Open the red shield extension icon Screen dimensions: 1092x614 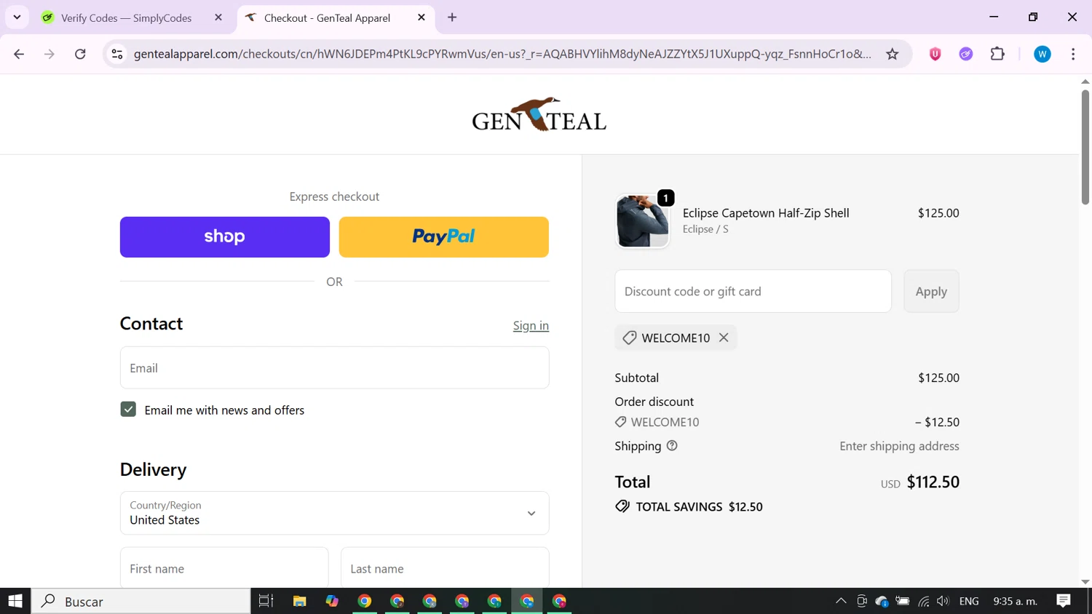pos(935,54)
